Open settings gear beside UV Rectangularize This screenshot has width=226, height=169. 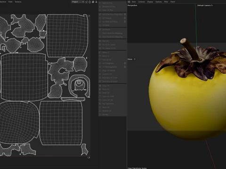(x=125, y=67)
